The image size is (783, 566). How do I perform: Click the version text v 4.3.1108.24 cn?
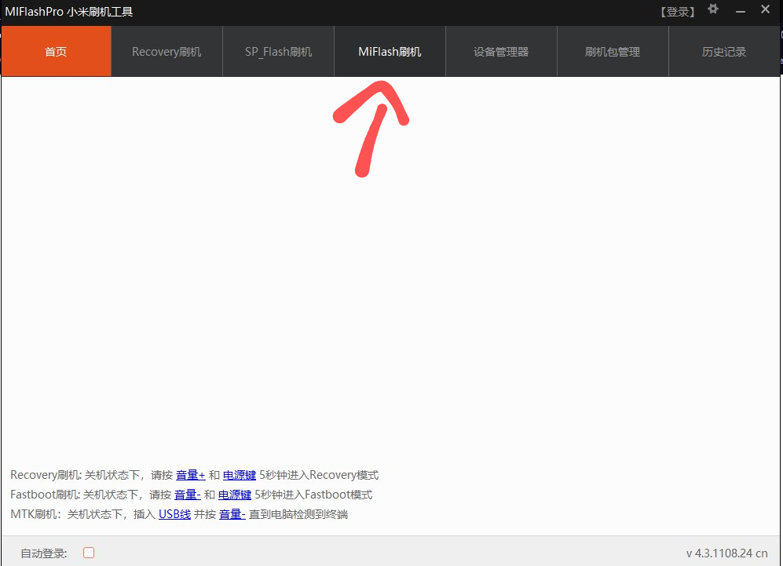[x=726, y=553]
